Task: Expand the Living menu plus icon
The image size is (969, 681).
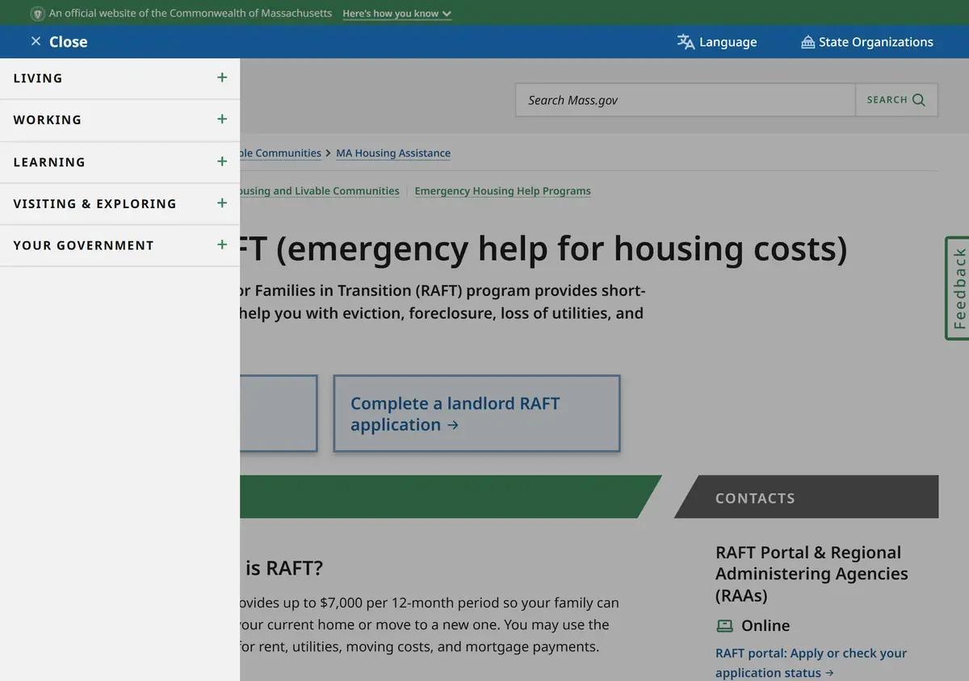Action: click(222, 77)
